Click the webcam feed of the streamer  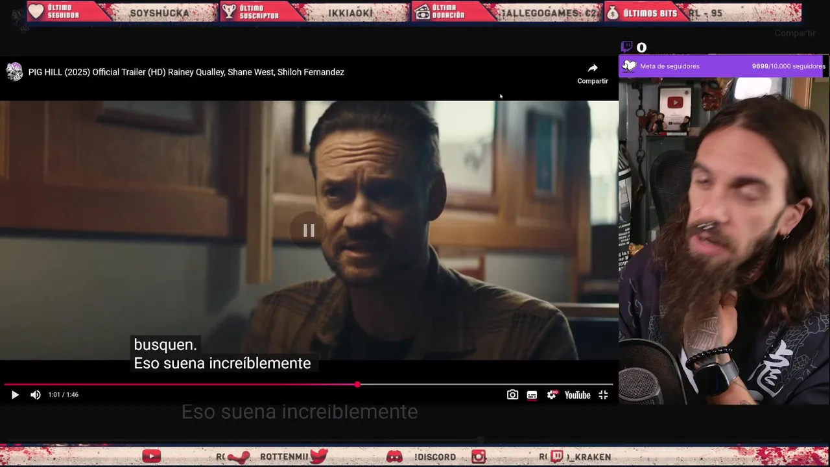pyautogui.click(x=724, y=241)
